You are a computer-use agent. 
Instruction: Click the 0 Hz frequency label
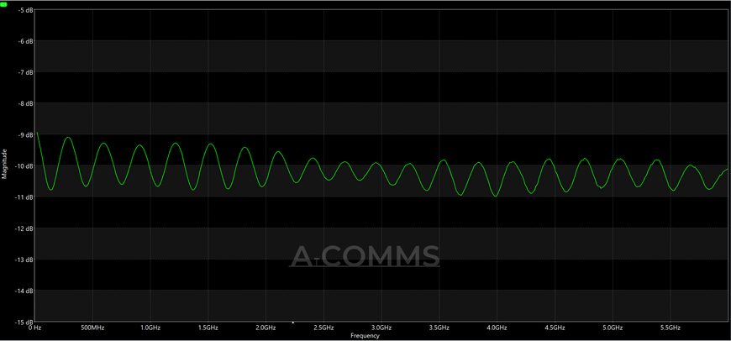pyautogui.click(x=35, y=328)
